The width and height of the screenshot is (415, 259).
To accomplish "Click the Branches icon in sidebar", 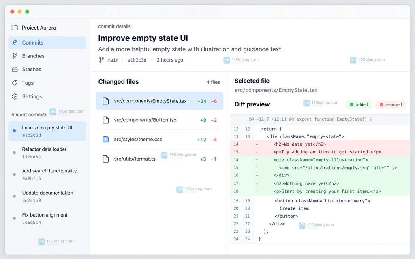I will pyautogui.click(x=15, y=56).
